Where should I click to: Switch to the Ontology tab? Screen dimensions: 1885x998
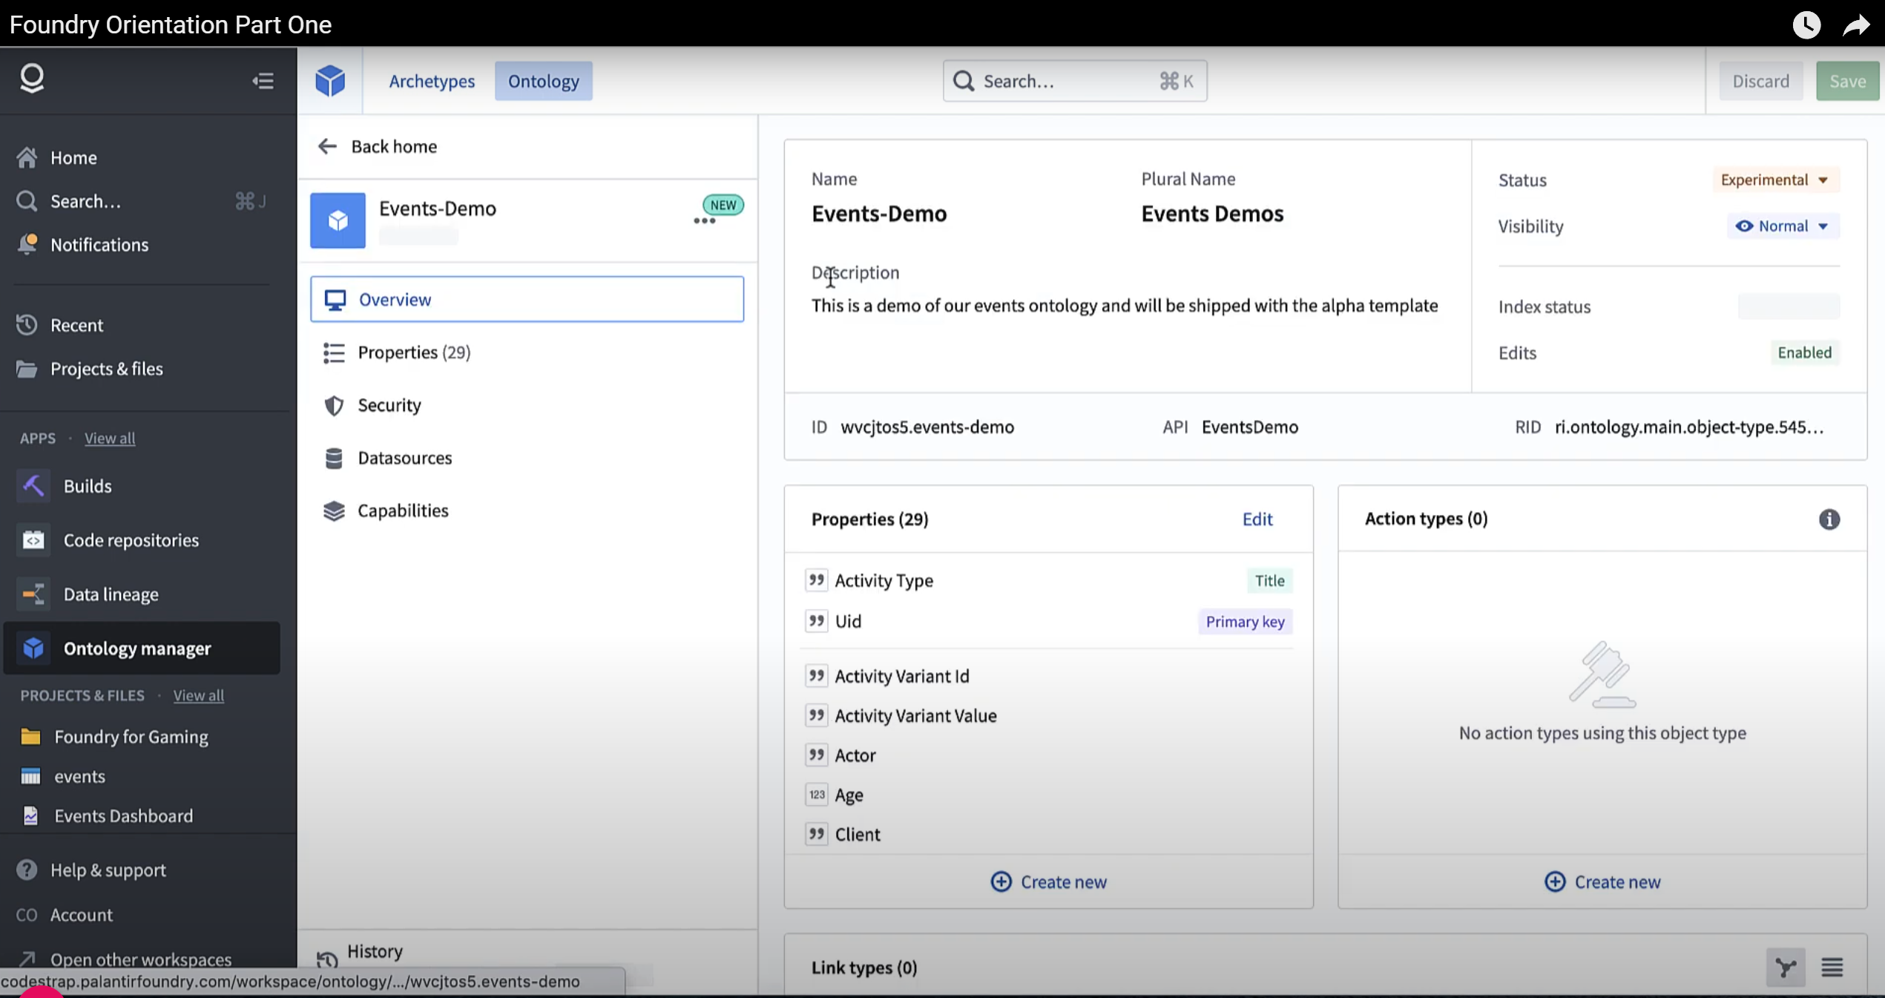click(x=544, y=81)
